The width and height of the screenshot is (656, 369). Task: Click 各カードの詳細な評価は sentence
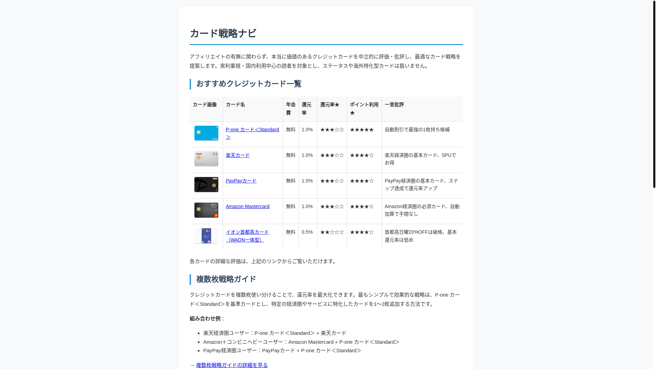pyautogui.click(x=263, y=261)
